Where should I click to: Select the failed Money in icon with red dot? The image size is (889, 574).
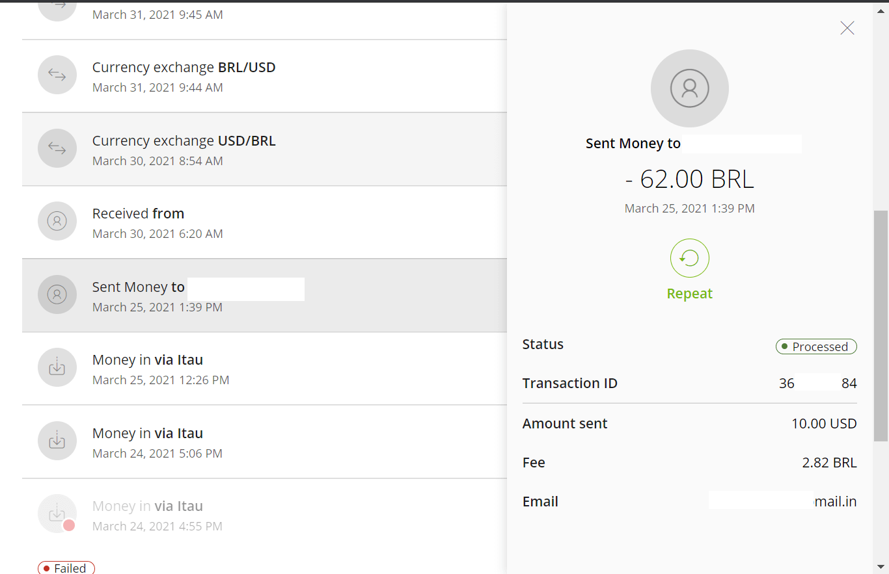(57, 514)
